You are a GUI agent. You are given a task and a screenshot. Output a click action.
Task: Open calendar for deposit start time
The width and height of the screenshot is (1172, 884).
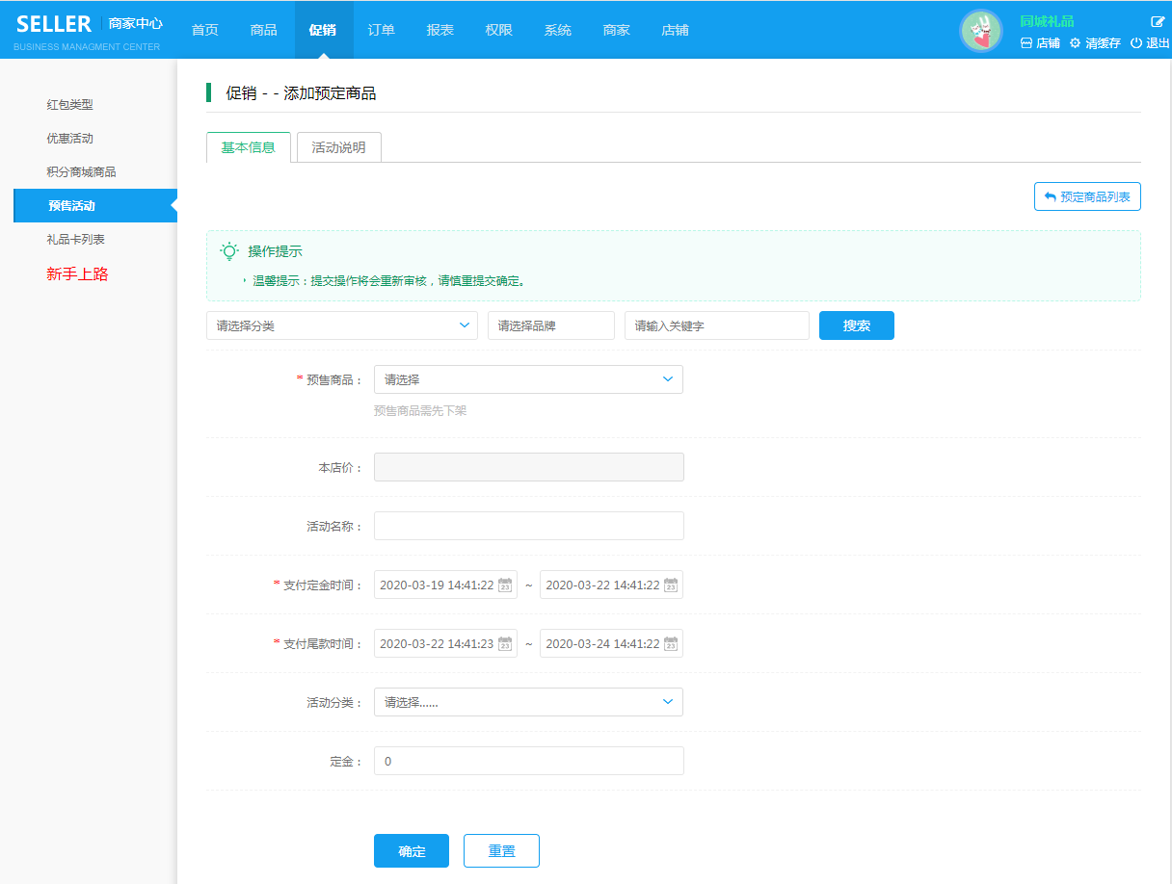point(505,585)
